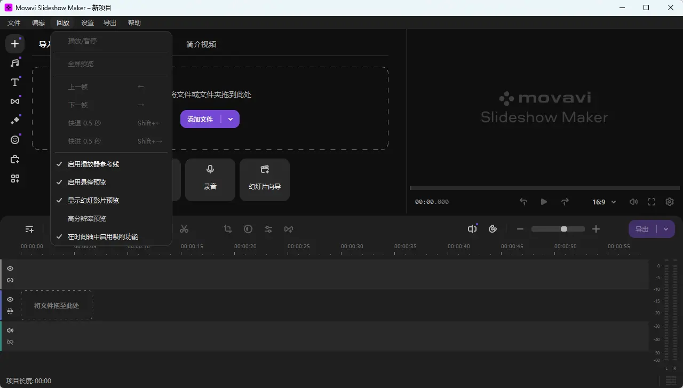
Task: Toggle visibility of the main video track
Action: pos(10,299)
